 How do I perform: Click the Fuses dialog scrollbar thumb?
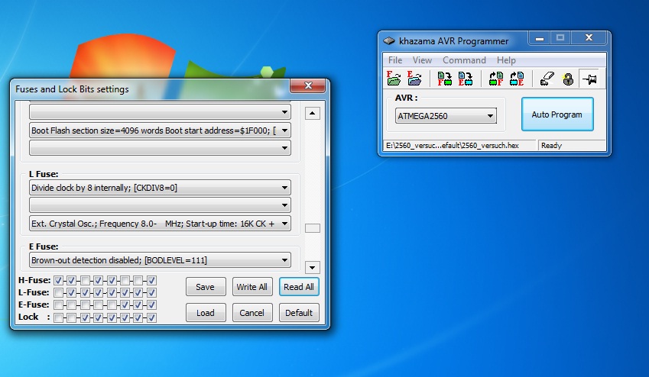tap(313, 228)
